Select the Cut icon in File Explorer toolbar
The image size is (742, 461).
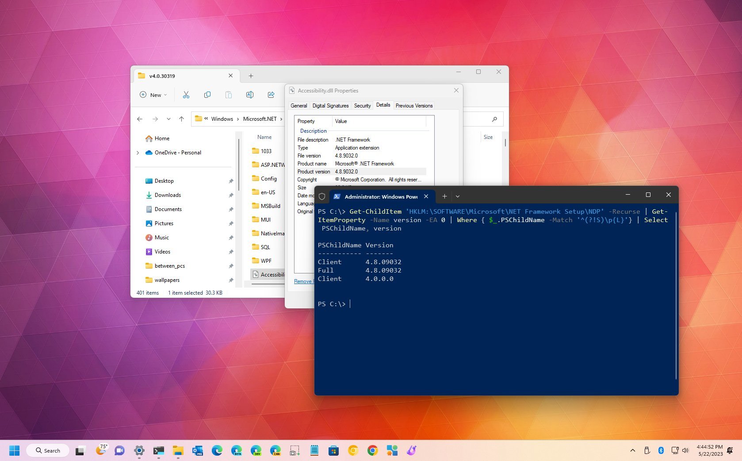(186, 95)
